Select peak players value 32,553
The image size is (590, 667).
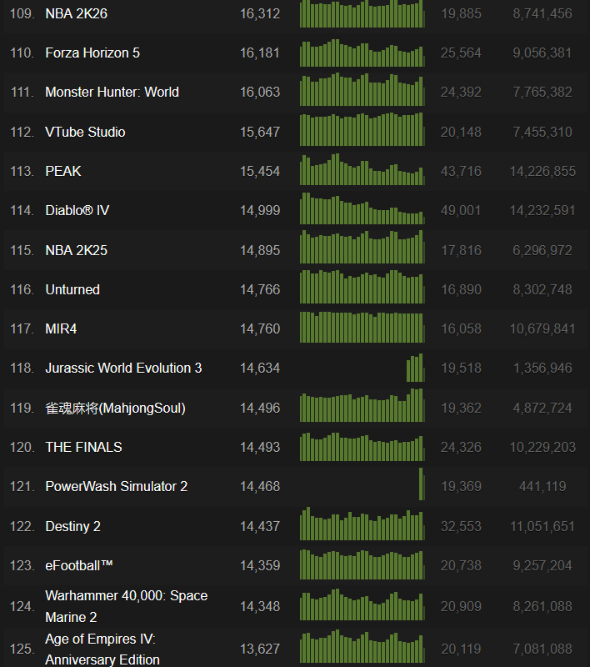461,526
